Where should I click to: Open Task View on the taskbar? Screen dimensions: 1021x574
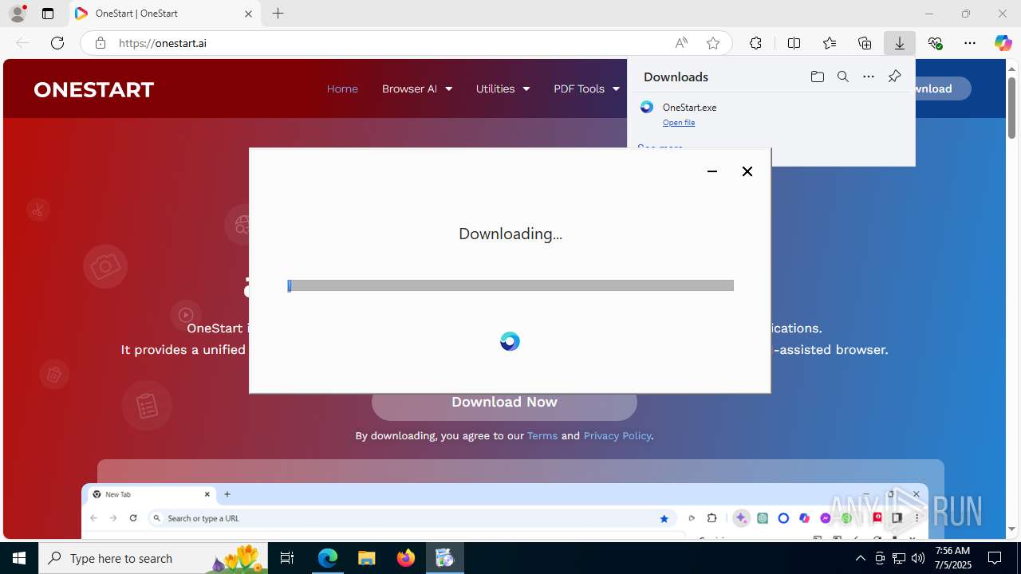click(287, 558)
